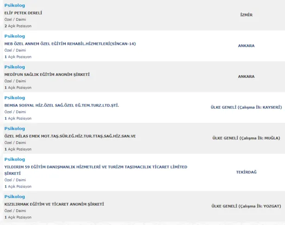Select ANKARA location in the MEDİFUN row
Viewport: 285px width, 225px height.
tap(246, 76)
